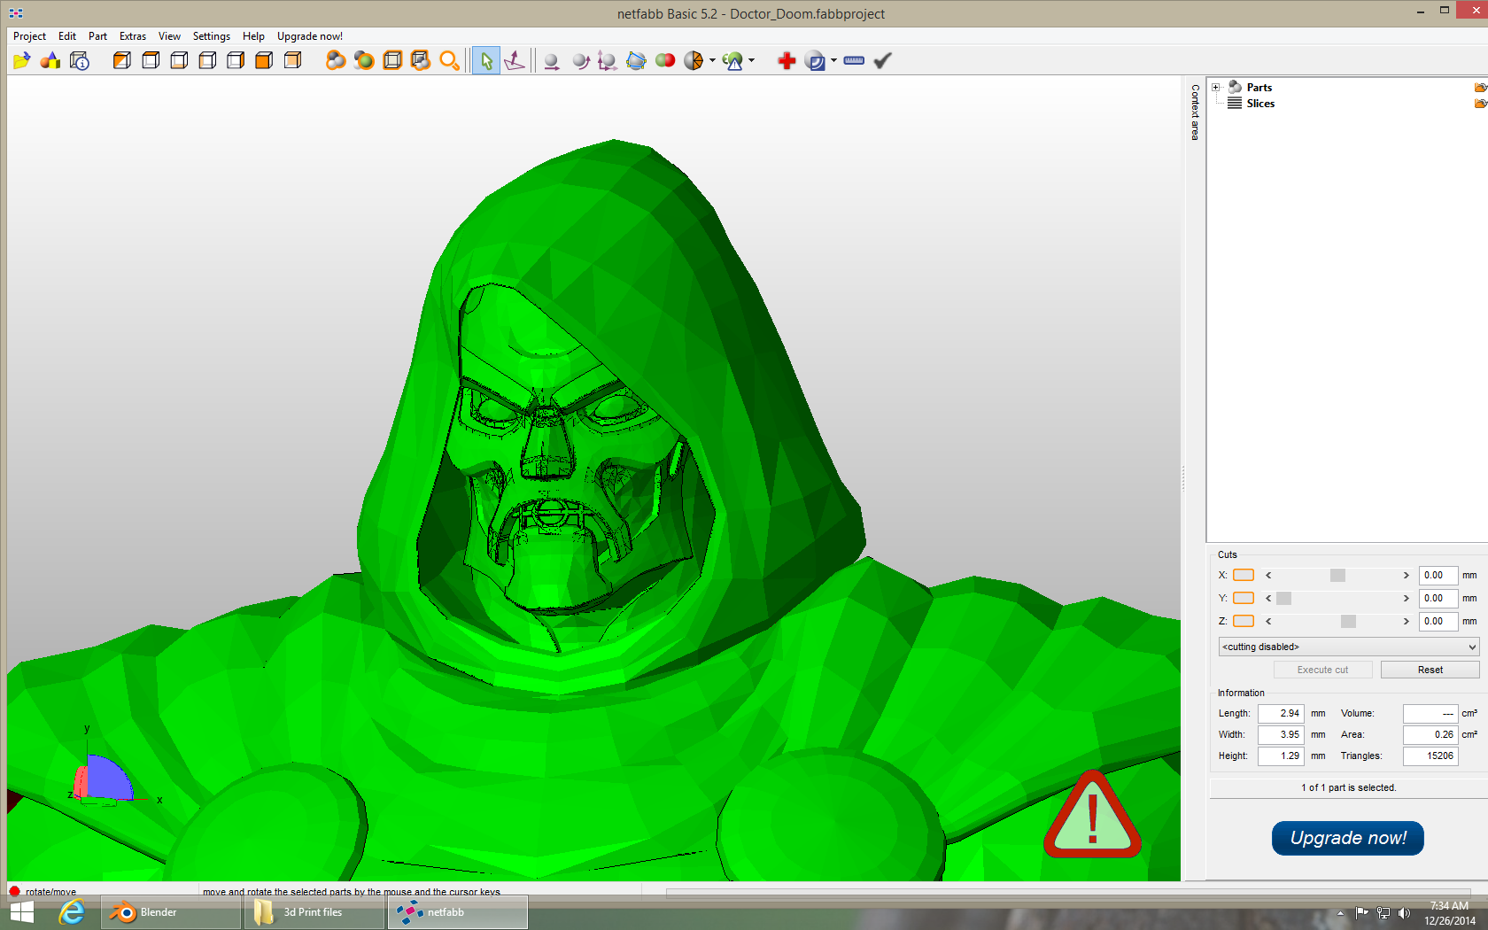Click X cut right arrow

(x=1406, y=576)
